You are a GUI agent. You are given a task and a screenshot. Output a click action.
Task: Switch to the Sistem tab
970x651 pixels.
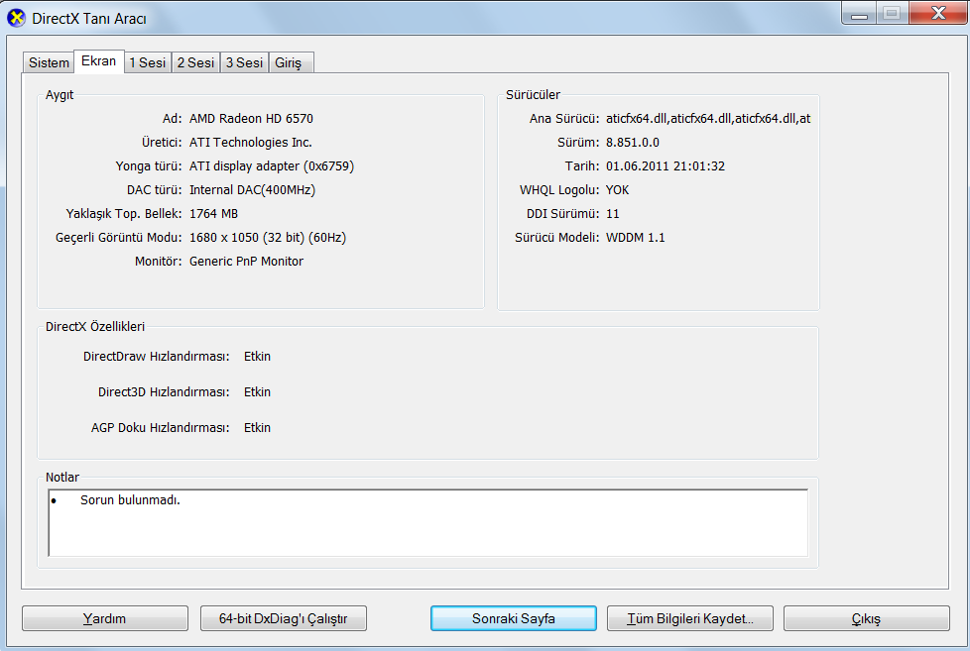point(49,62)
